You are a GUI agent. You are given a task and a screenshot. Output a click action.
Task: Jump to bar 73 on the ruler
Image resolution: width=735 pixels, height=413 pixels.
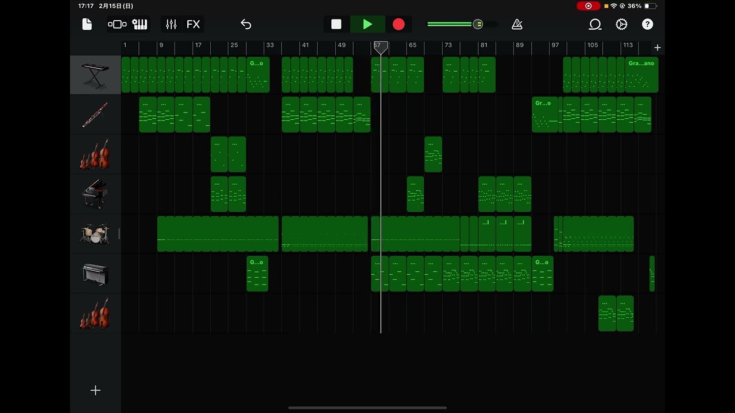point(448,45)
